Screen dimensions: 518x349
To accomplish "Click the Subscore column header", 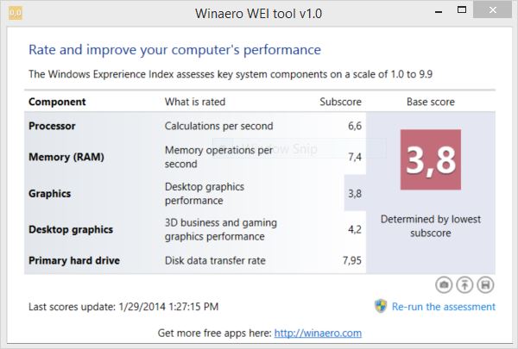I will 340,102.
